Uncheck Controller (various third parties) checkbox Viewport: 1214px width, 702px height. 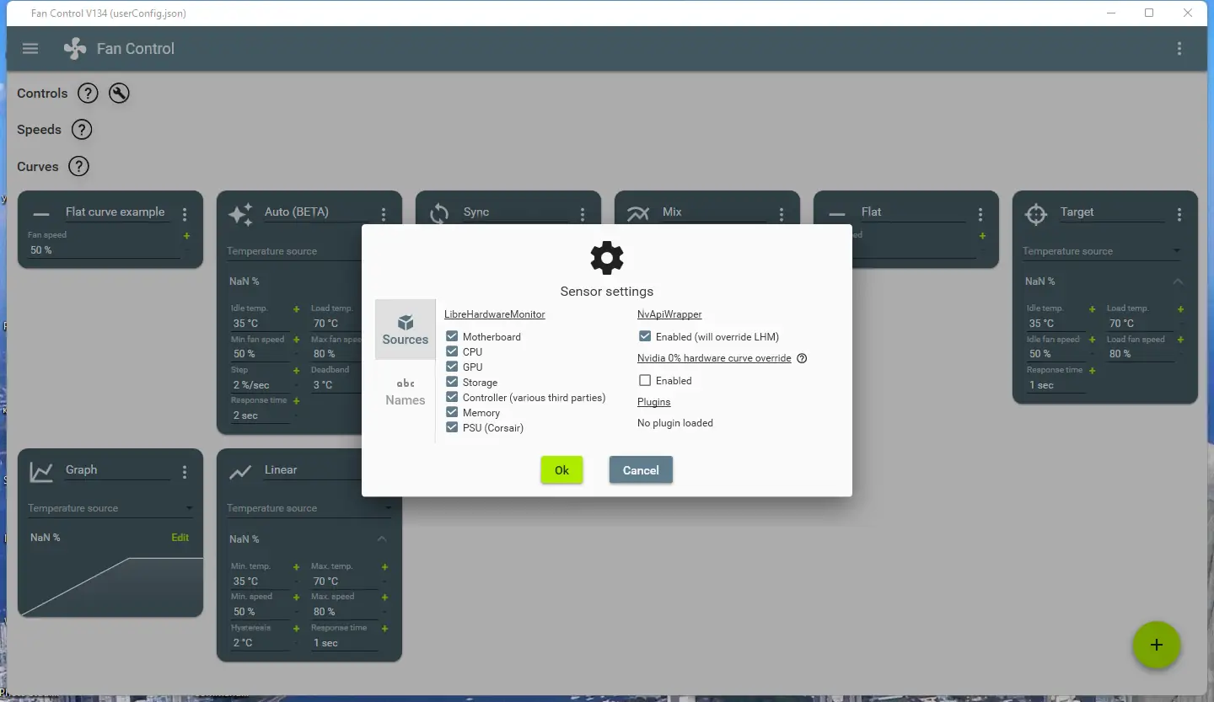click(452, 397)
